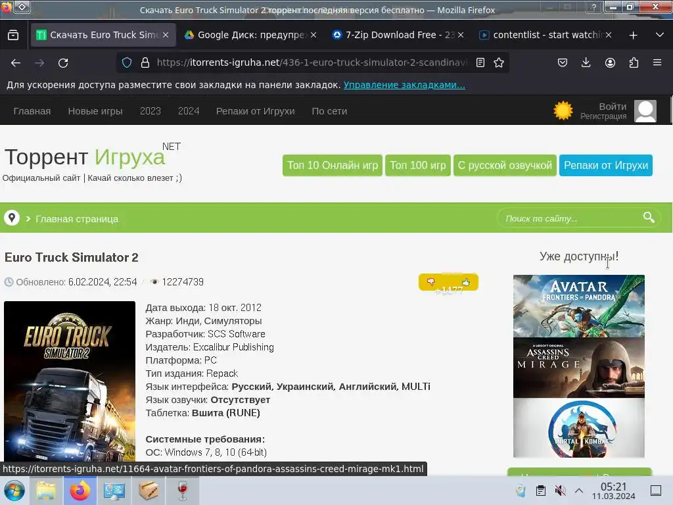Viewport: 673px width, 505px height.
Task: Open the Euro Truck Simulator 2 cover image
Action: [x=70, y=381]
